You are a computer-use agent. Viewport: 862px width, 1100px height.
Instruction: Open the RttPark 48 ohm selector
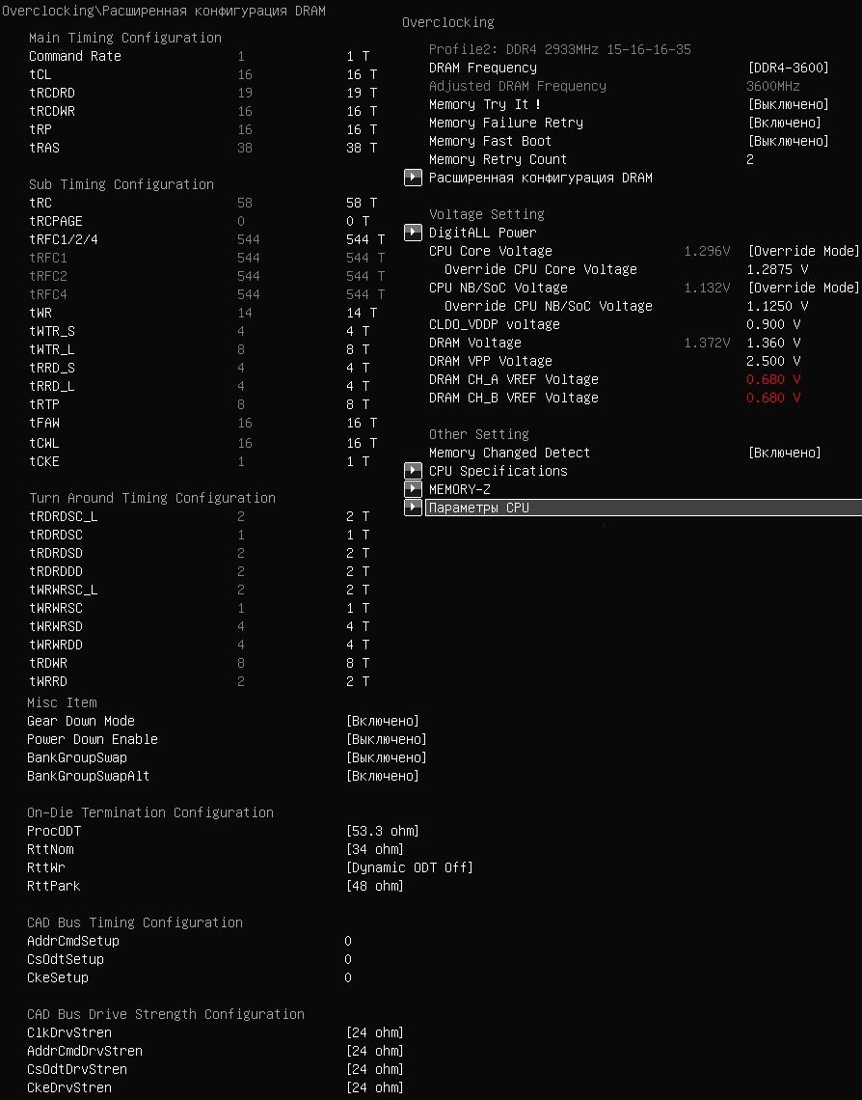(x=374, y=886)
